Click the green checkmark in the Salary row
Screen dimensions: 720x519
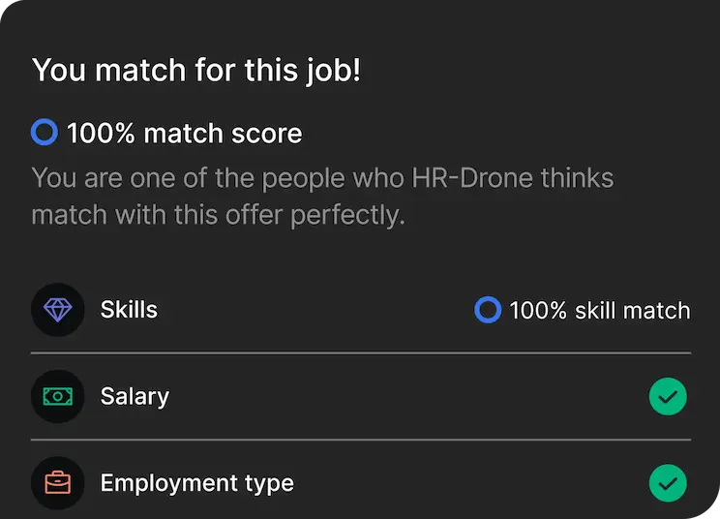[x=668, y=396]
